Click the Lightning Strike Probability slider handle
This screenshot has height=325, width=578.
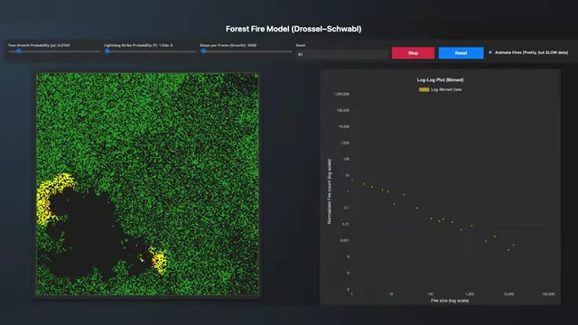pyautogui.click(x=107, y=51)
